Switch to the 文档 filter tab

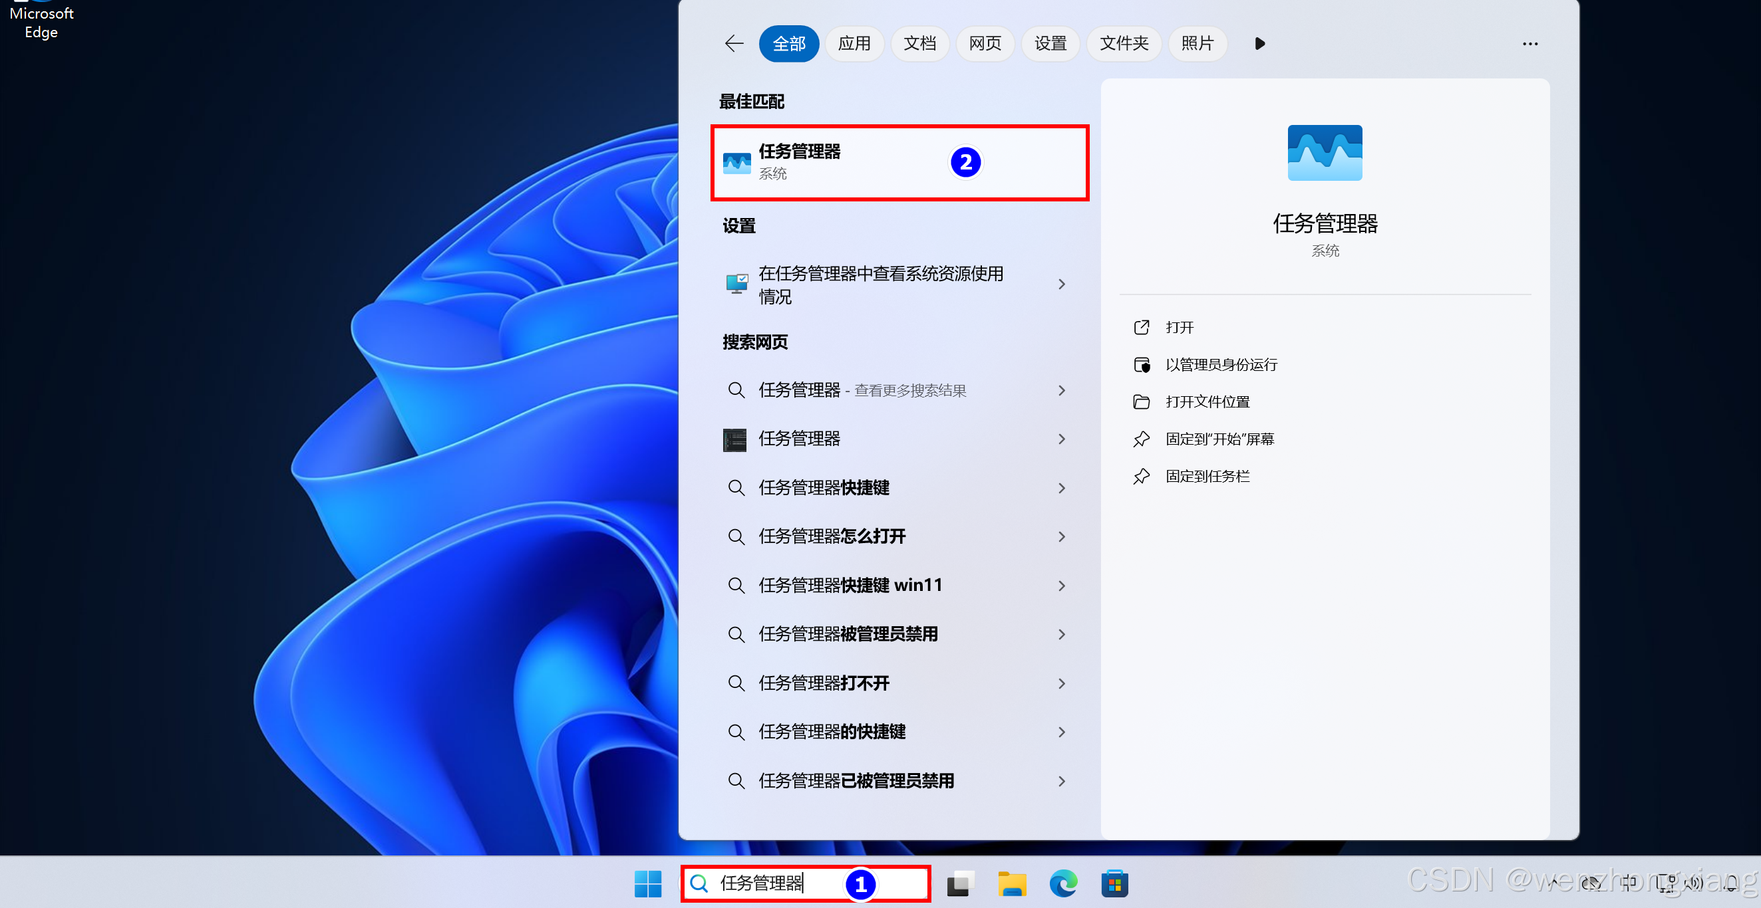(919, 44)
